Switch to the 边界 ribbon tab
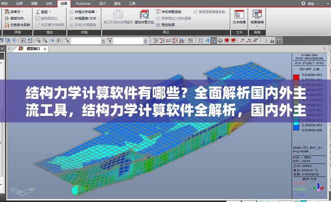Screen dimensions: 331x202 click(x=19, y=3)
